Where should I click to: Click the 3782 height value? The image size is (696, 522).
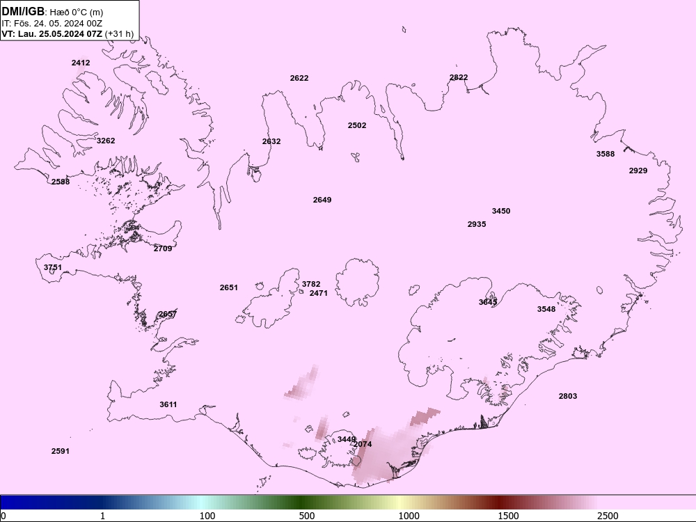pyautogui.click(x=311, y=284)
